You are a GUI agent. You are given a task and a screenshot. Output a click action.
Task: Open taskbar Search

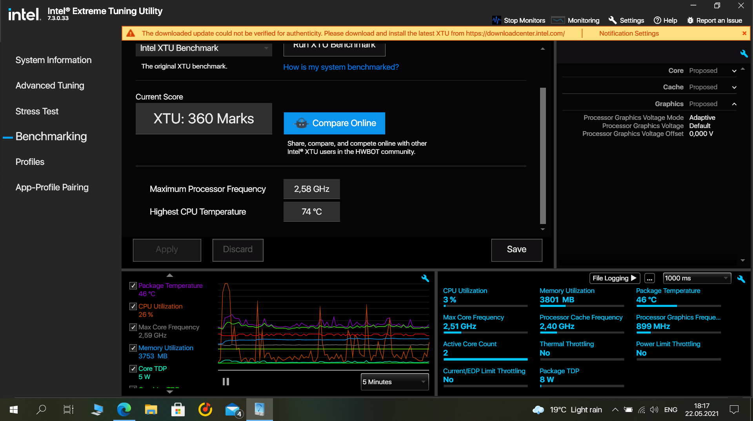point(41,410)
